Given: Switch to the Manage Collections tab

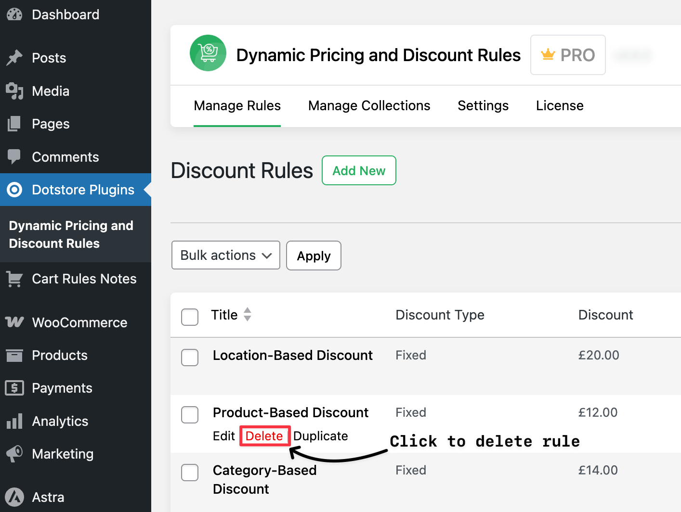Looking at the screenshot, I should [369, 105].
